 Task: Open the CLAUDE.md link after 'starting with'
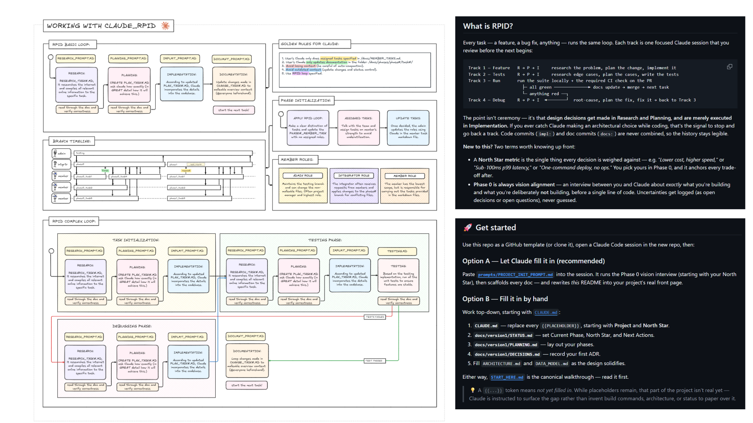pos(546,313)
